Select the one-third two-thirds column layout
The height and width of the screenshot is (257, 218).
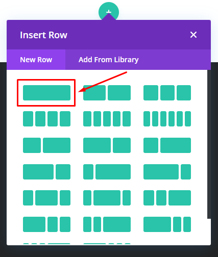pyautogui.click(x=167, y=145)
